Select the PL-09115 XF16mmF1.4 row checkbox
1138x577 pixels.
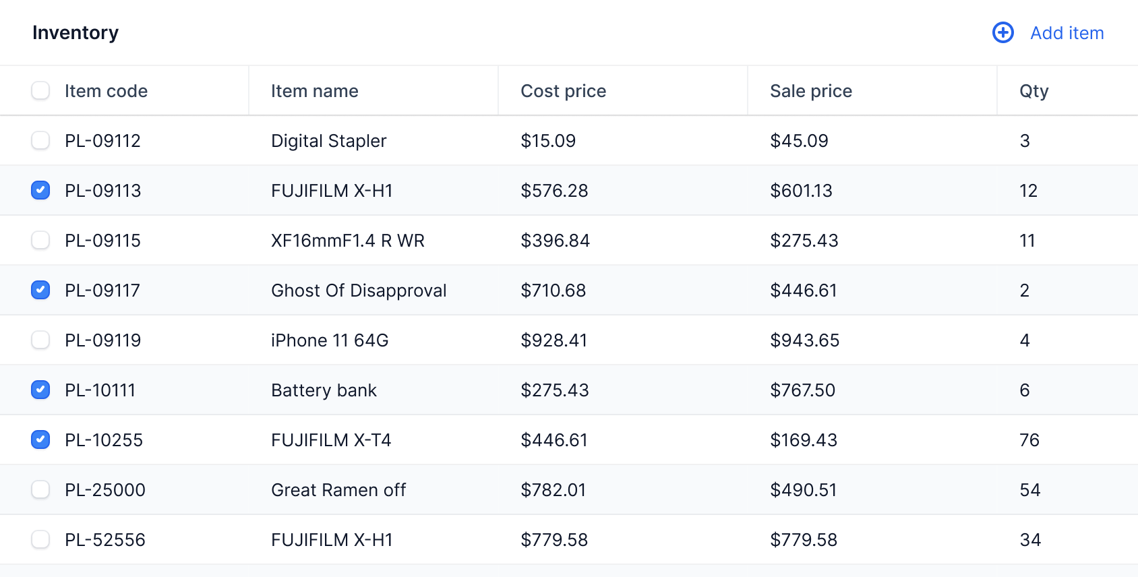pyautogui.click(x=40, y=240)
